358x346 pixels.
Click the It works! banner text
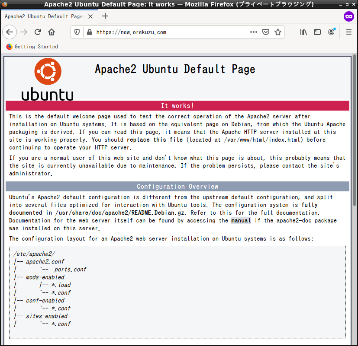177,106
